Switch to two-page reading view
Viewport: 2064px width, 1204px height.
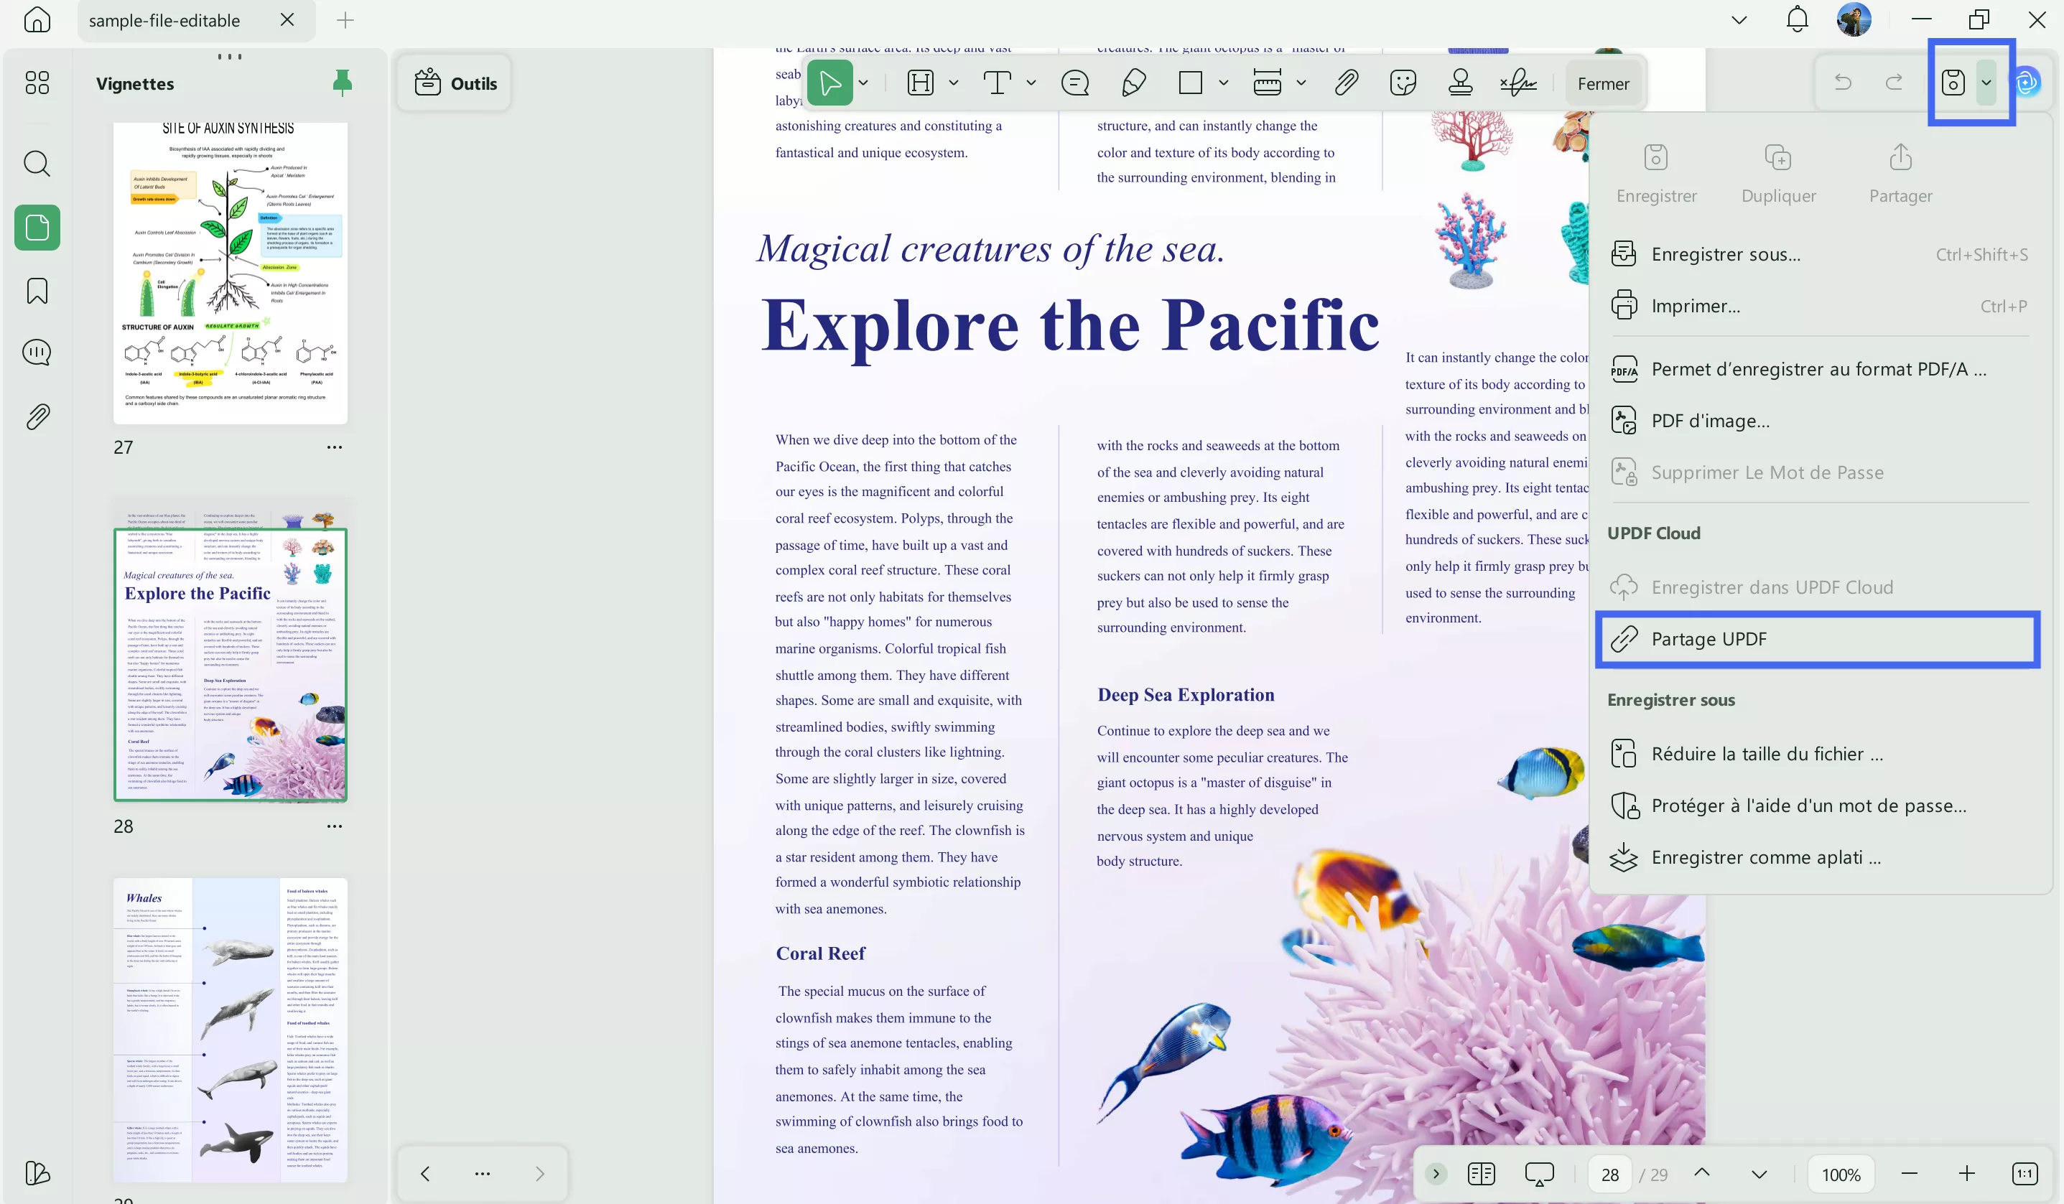tap(1482, 1174)
